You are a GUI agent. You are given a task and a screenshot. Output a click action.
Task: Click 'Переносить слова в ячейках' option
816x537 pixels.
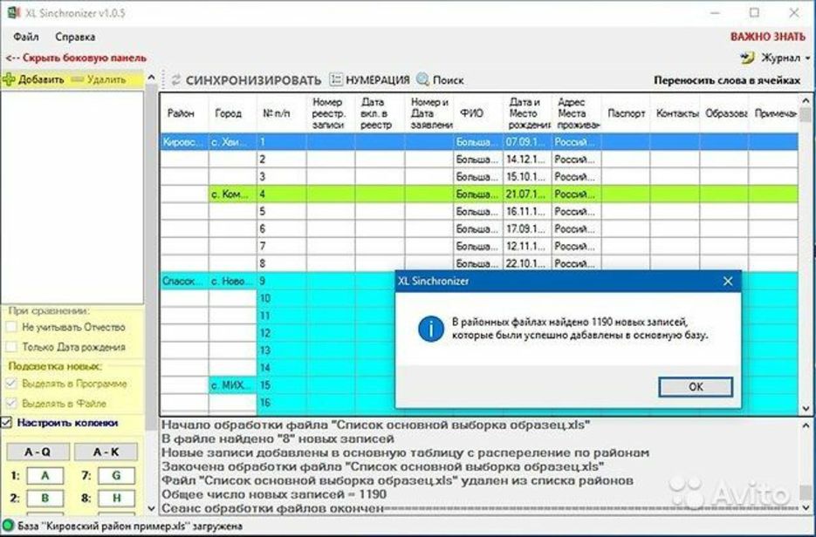tap(727, 80)
